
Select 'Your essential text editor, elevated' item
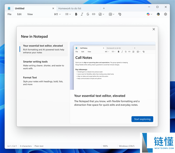pyautogui.click(x=44, y=49)
